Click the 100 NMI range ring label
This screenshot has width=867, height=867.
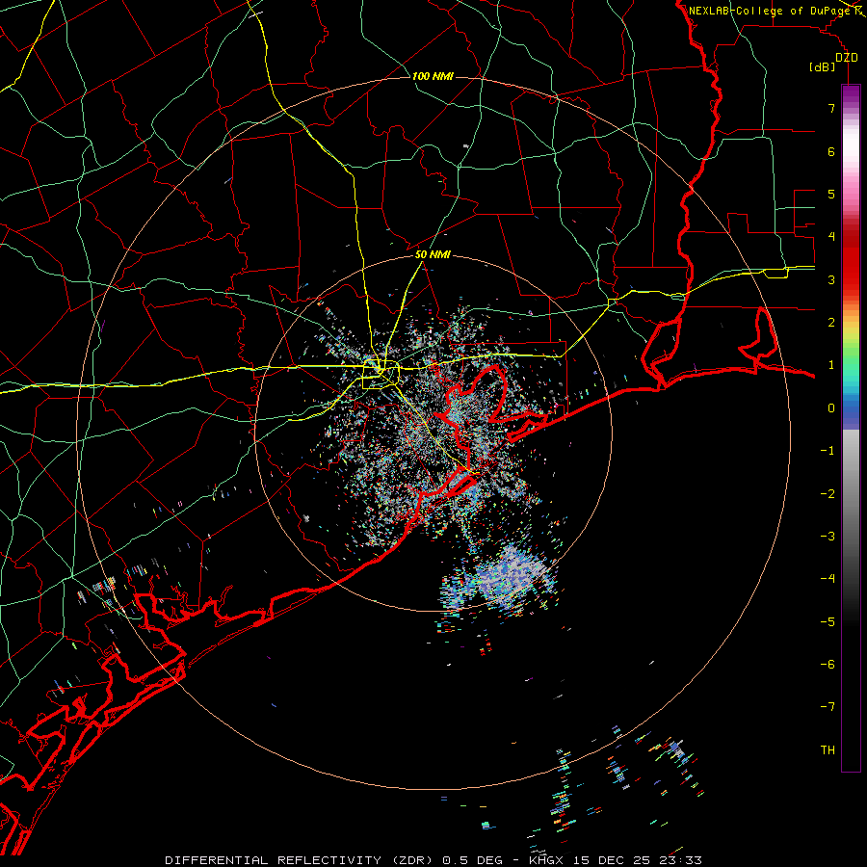[433, 76]
